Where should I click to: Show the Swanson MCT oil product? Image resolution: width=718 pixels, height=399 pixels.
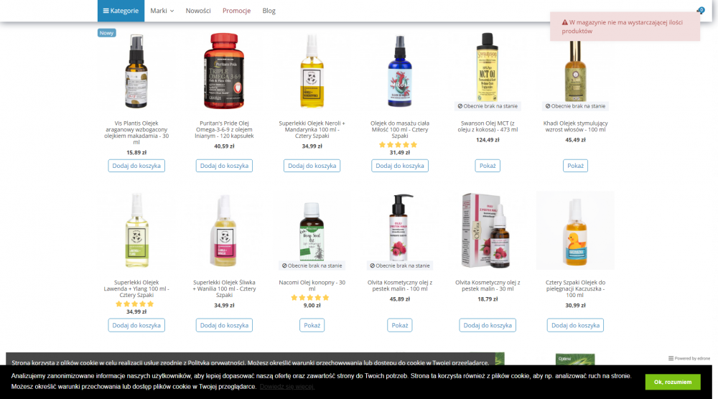click(488, 166)
